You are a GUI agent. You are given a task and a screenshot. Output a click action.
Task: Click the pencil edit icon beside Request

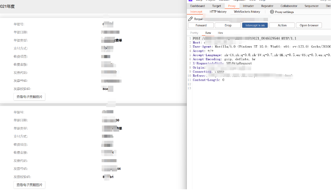tap(190, 19)
